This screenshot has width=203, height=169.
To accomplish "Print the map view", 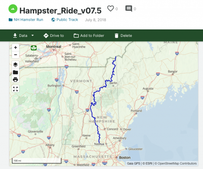I will click(x=15, y=79).
